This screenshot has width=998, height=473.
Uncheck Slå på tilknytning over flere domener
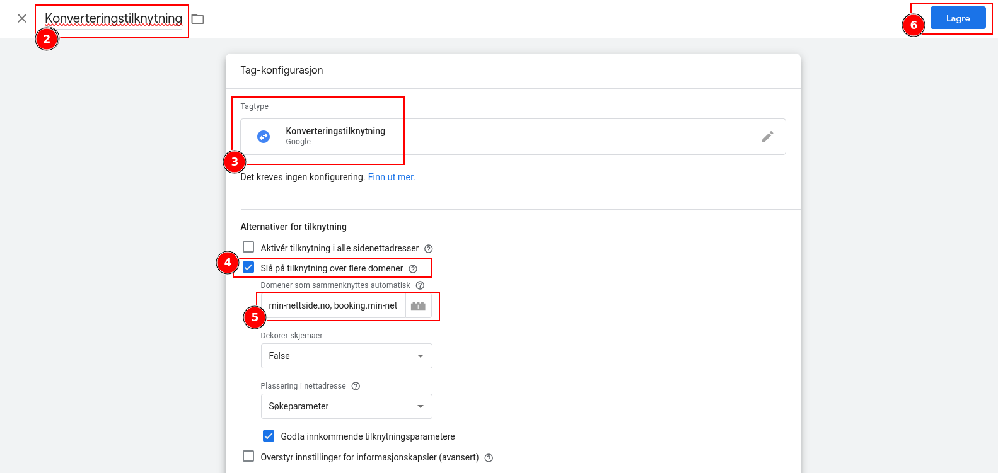point(248,268)
